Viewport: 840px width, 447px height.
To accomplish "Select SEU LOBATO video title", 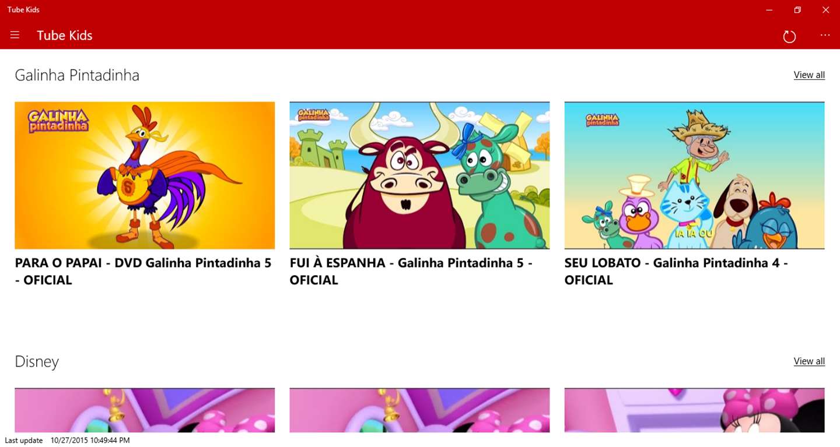I will point(676,272).
